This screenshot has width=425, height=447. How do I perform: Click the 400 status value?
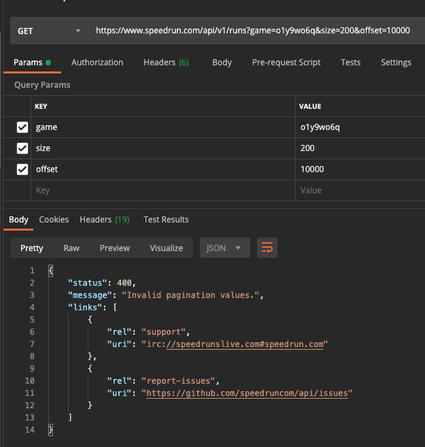point(124,283)
